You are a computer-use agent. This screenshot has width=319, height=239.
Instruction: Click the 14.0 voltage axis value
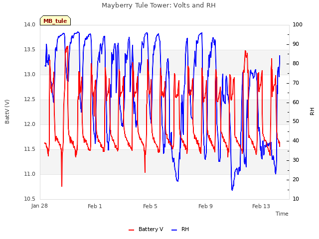click(30, 24)
